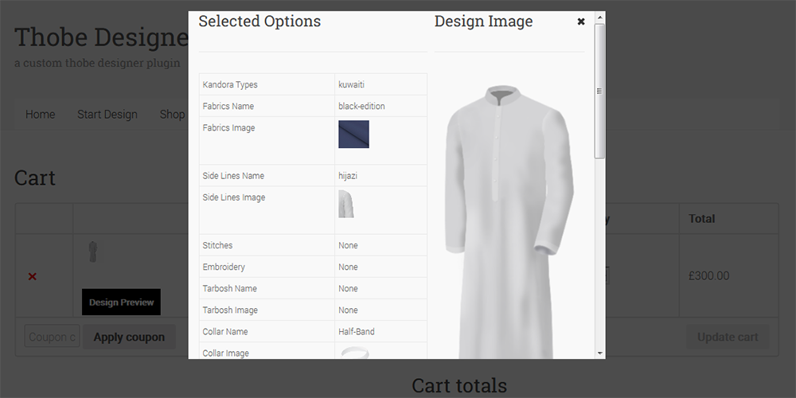Screen dimensions: 796x398
Task: Click the 'a custom thobe designer plugin' tagline
Action: (x=97, y=64)
